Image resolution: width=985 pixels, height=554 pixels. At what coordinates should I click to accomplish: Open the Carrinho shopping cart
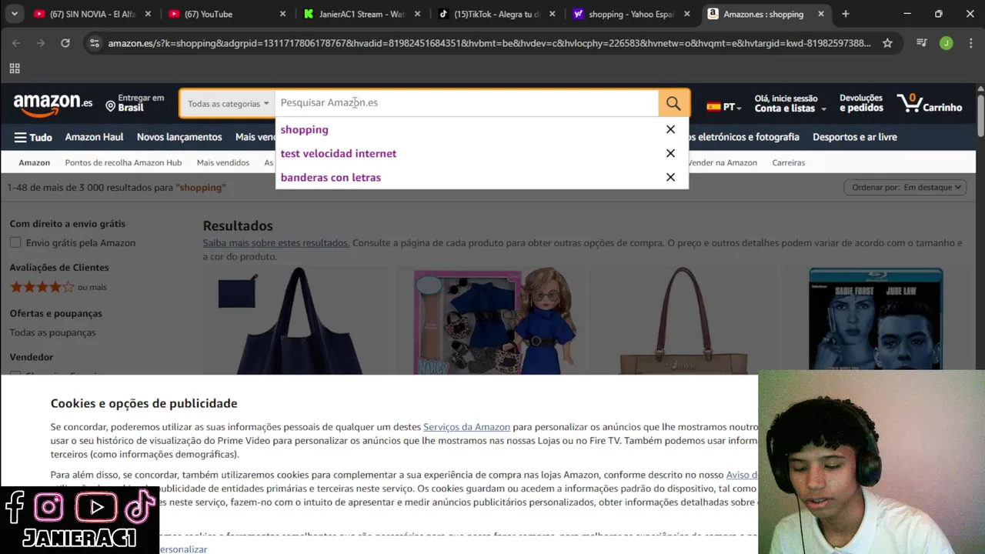coord(930,103)
